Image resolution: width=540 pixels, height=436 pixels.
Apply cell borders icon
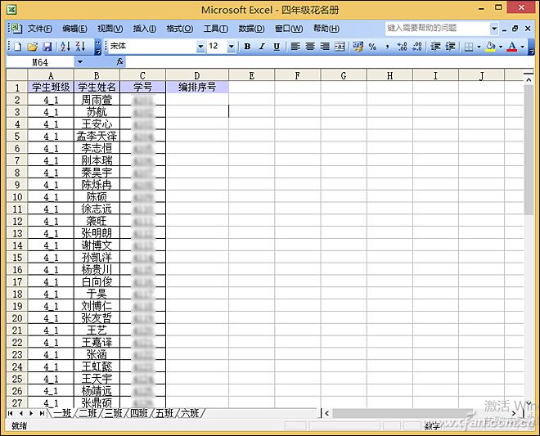click(469, 47)
